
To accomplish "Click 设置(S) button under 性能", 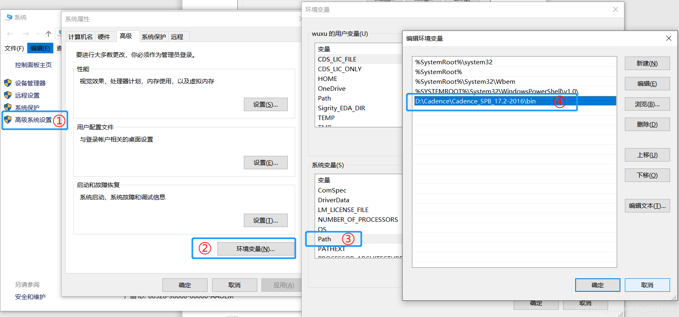I will coord(265,105).
